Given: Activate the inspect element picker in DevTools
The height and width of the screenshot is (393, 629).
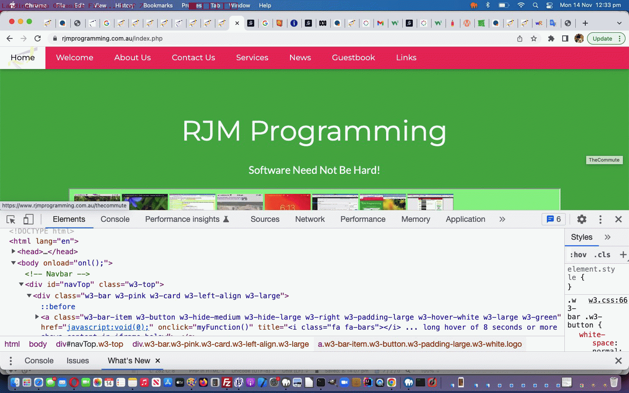Looking at the screenshot, I should [x=11, y=219].
